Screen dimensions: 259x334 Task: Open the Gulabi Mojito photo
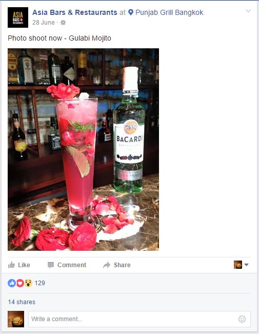point(84,150)
